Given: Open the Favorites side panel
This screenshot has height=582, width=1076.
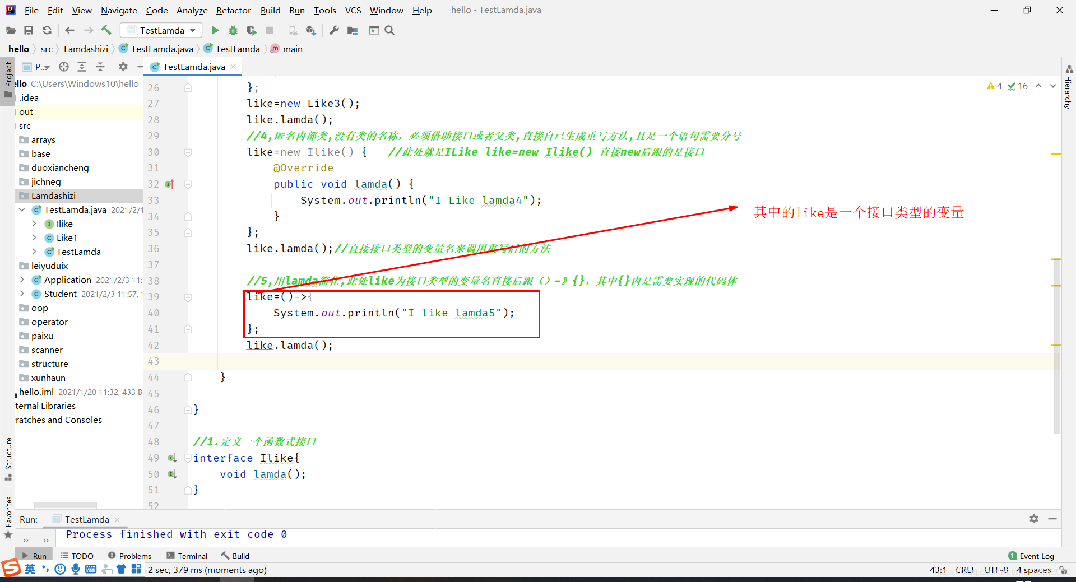Looking at the screenshot, I should (8, 516).
